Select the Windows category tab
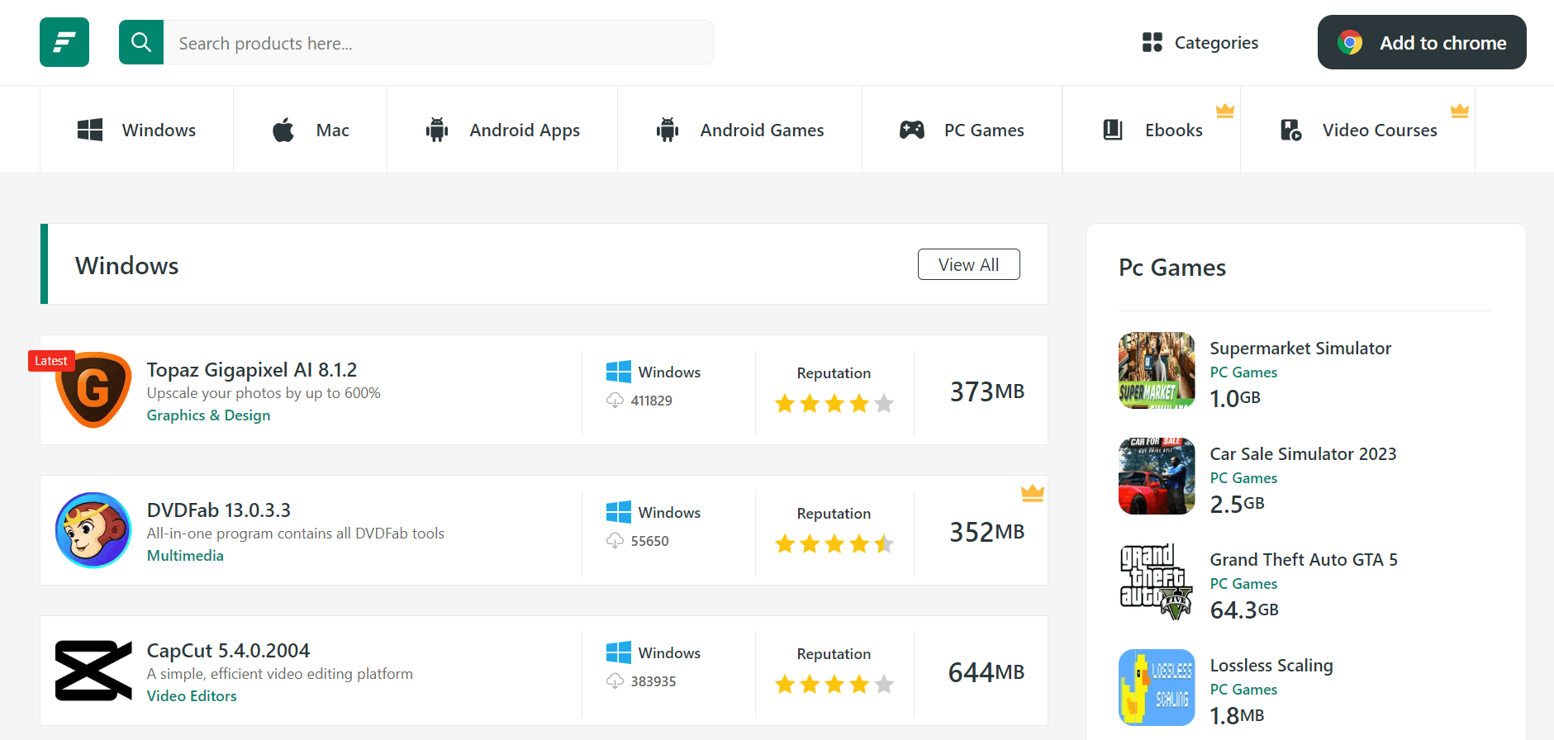The image size is (1554, 740). coord(137,130)
